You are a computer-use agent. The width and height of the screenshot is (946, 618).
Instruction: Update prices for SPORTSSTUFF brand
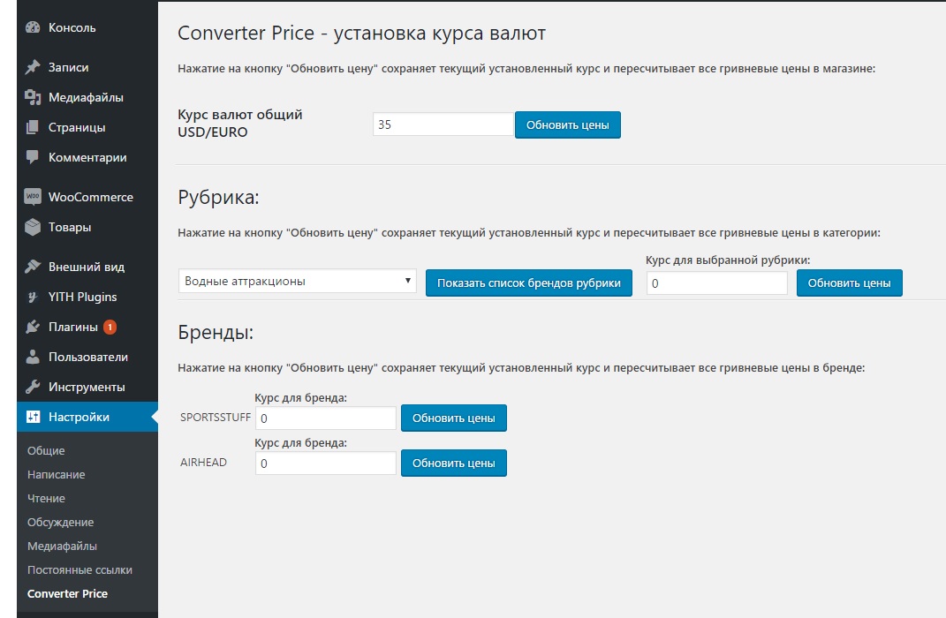454,418
